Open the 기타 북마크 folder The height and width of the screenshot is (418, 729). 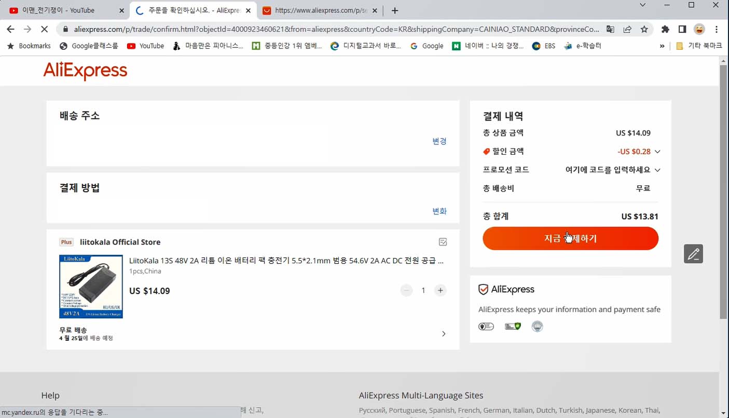699,46
